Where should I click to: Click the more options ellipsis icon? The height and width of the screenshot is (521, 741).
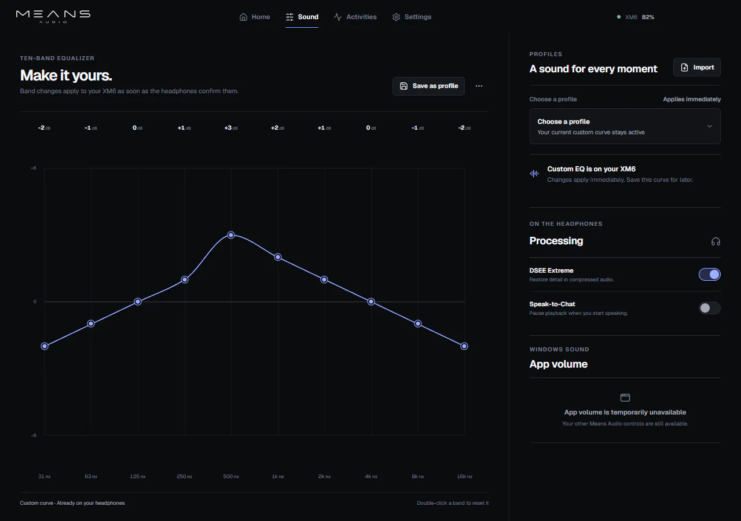pos(479,86)
